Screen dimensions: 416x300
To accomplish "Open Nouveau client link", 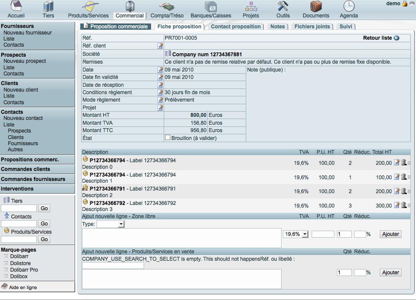I will 21,90.
